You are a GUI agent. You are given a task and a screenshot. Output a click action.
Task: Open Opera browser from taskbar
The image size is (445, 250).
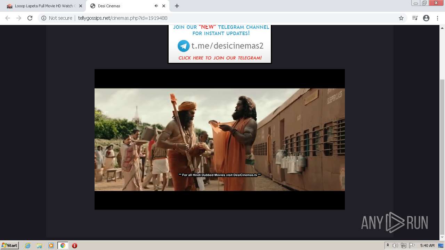point(74,245)
